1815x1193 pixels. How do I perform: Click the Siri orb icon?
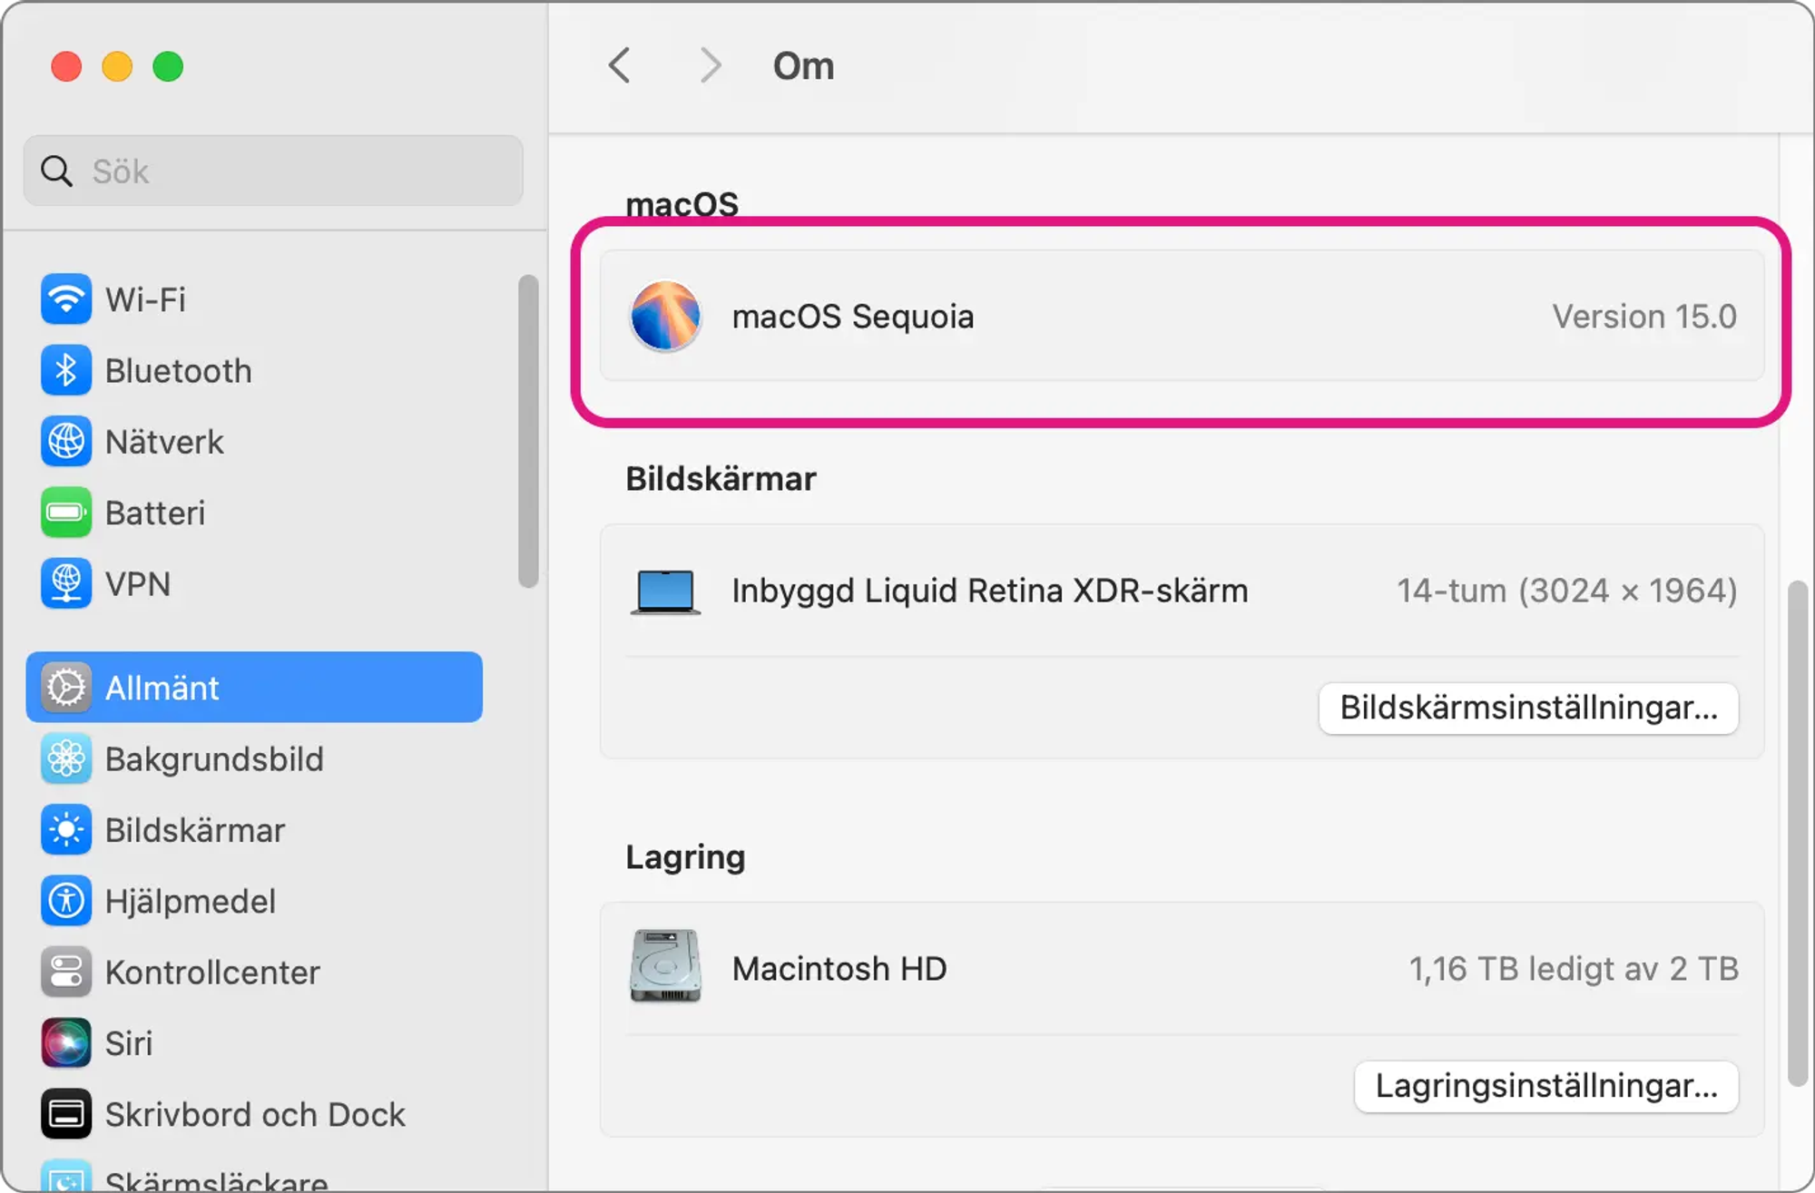pyautogui.click(x=66, y=1042)
